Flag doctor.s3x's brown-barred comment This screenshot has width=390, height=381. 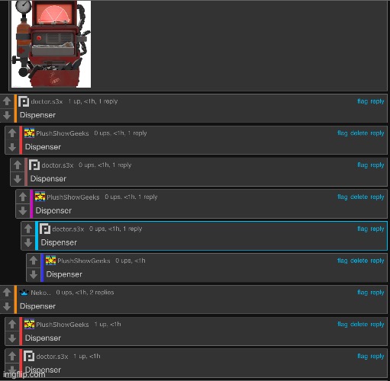click(x=363, y=165)
